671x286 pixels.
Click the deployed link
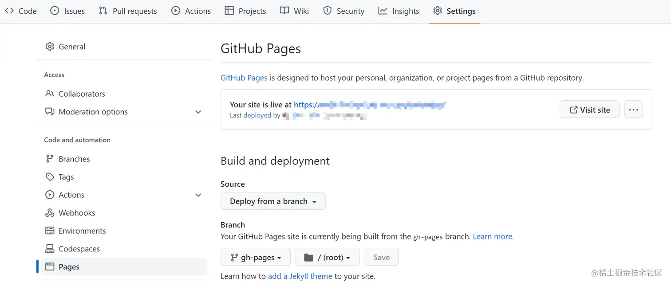257,115
